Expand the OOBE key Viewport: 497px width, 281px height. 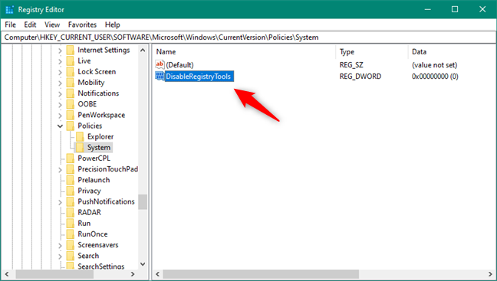coord(61,104)
